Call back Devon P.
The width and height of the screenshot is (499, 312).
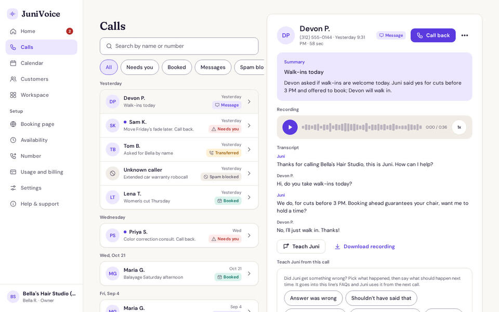[433, 35]
